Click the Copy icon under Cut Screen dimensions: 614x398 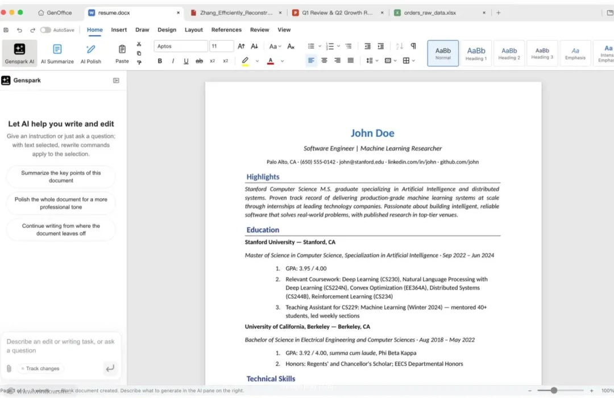click(139, 53)
